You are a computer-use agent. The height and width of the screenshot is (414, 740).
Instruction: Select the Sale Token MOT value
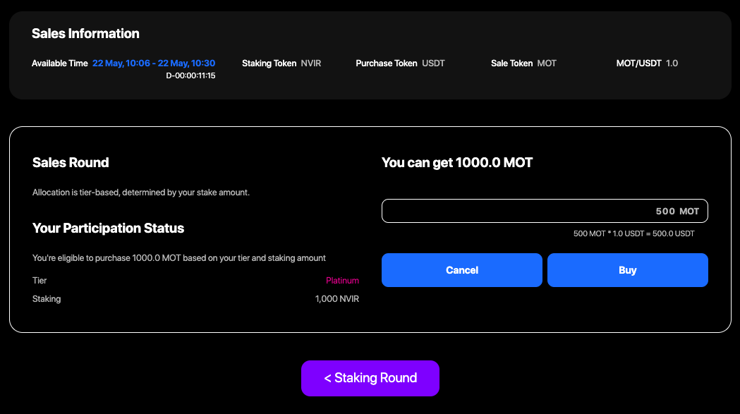547,63
